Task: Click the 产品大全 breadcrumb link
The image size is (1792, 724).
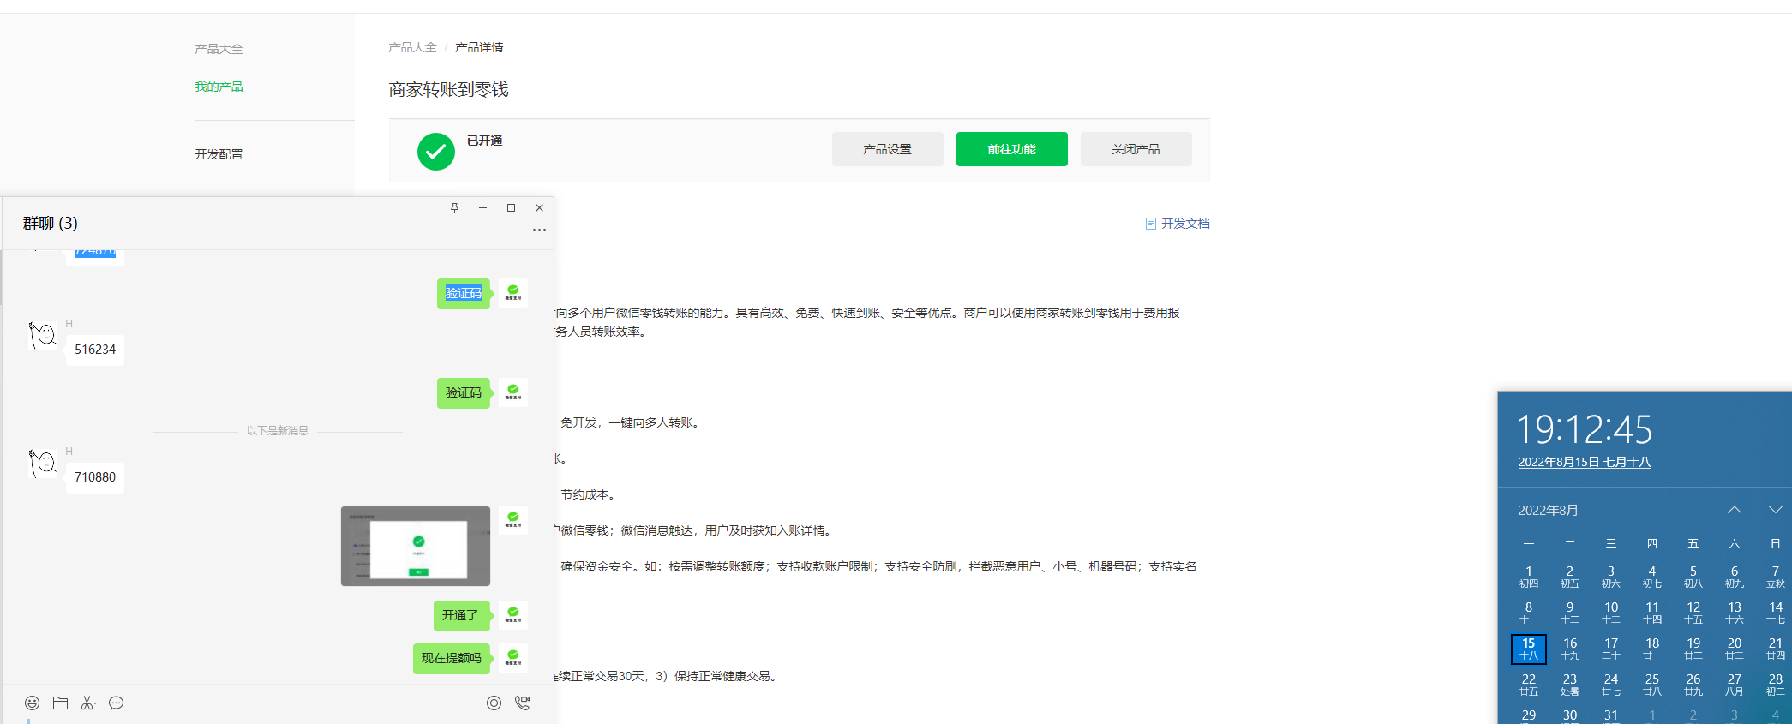Action: coord(412,47)
